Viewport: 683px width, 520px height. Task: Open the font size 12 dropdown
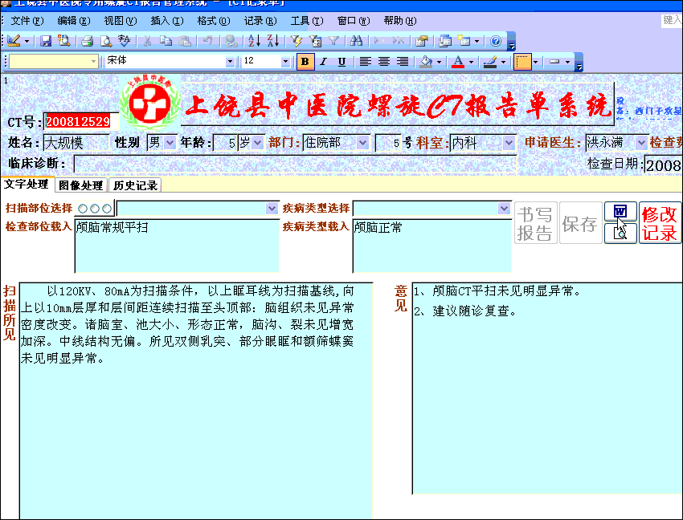click(285, 62)
